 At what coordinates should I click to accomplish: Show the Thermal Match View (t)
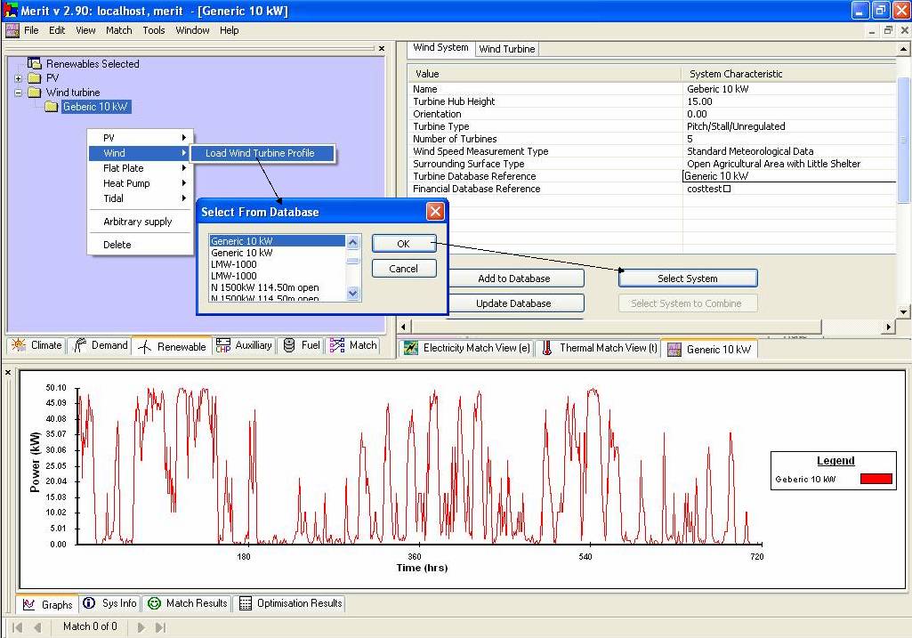pos(600,348)
